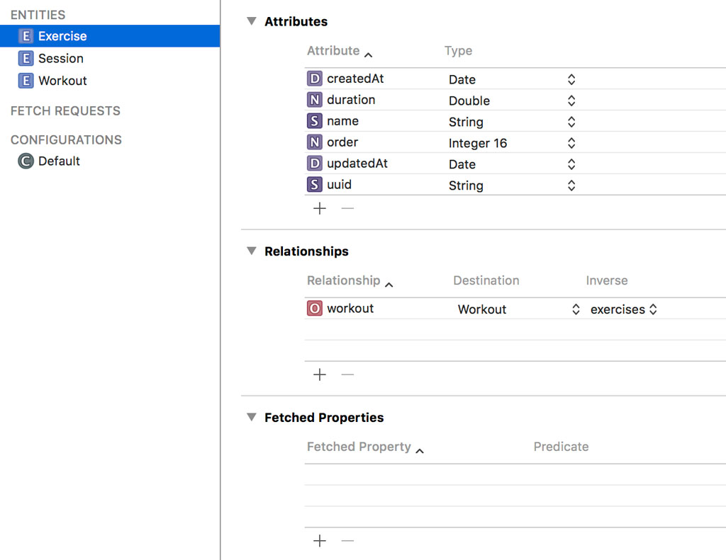This screenshot has width=726, height=560.
Task: Change the Integer 16 type for order
Action: click(x=571, y=143)
